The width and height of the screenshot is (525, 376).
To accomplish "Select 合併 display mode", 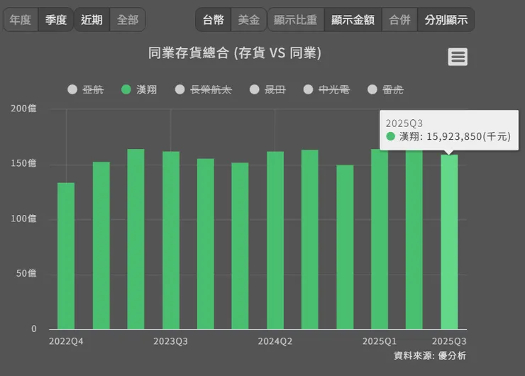I will point(399,20).
